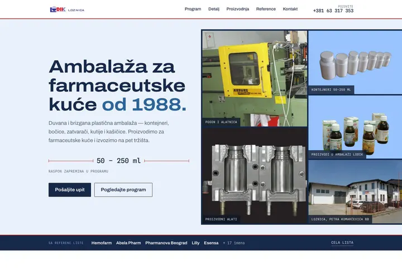Select the Pharmanova Beograd reference name
The width and height of the screenshot is (402, 268).
166,243
